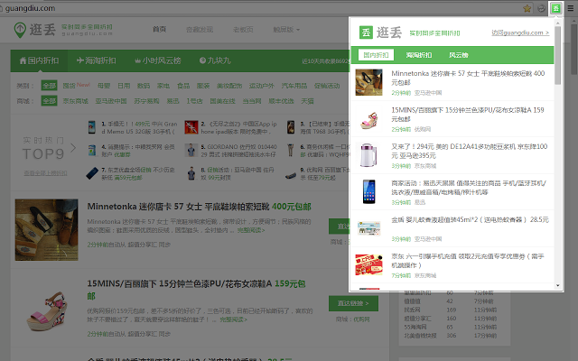Screen dimensions: 578x361
Task: Filter by category 食品
Action: click(183, 86)
